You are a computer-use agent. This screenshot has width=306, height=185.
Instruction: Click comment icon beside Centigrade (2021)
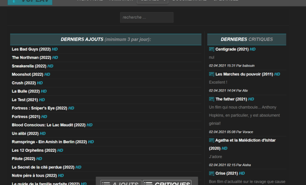(x=211, y=49)
